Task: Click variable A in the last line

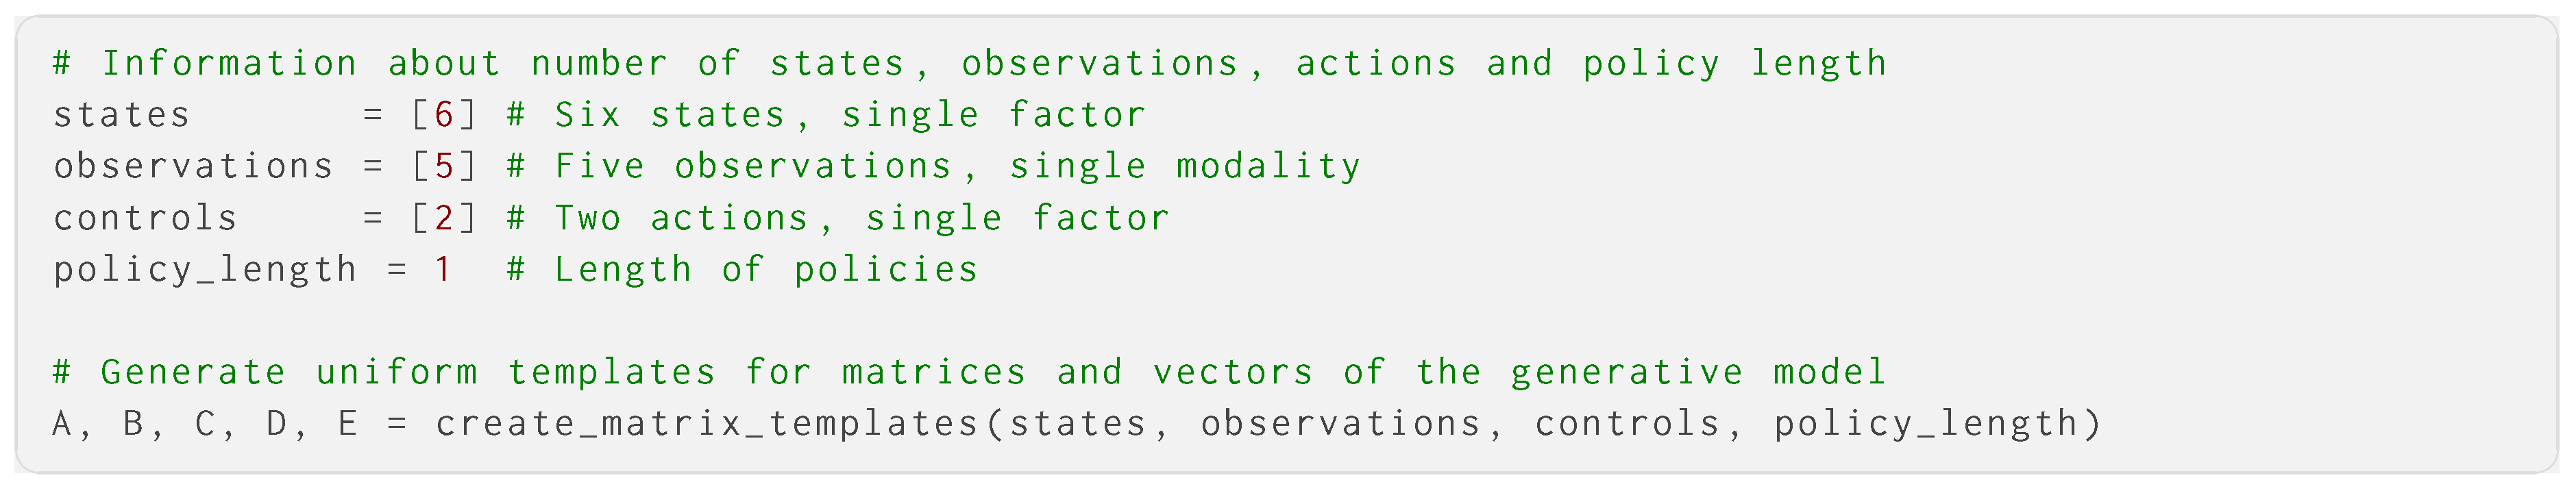Action: coord(62,424)
